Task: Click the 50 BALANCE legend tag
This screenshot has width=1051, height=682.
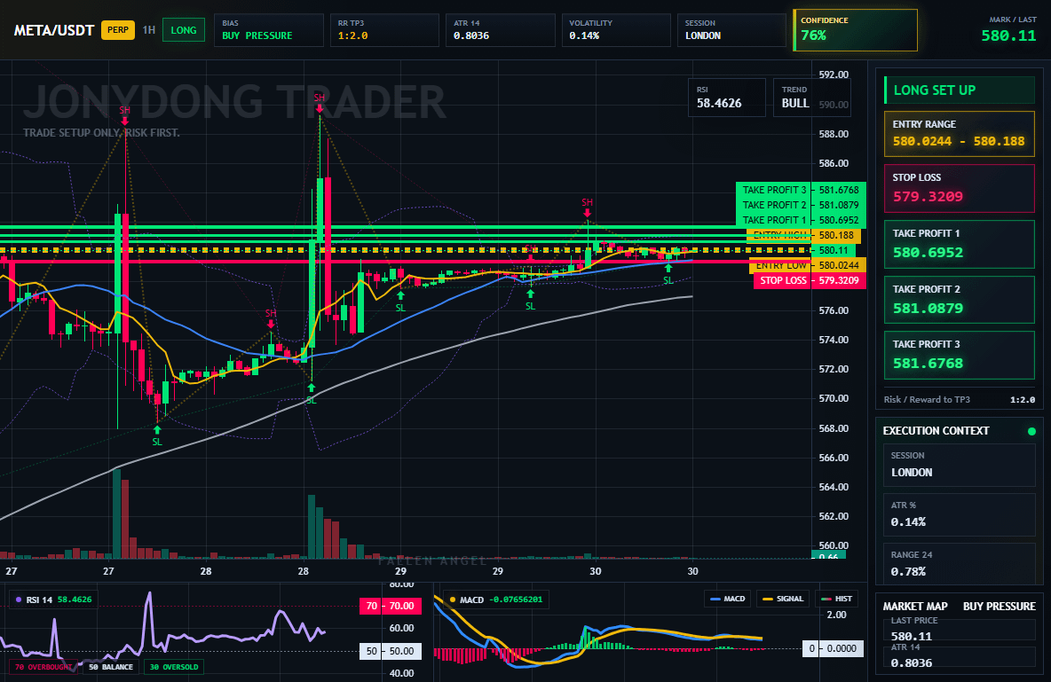Action: 111,667
